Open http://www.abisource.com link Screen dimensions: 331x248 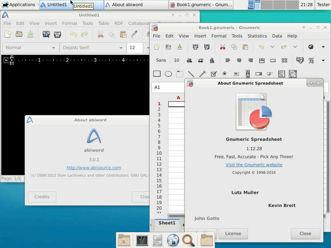pos(94,168)
